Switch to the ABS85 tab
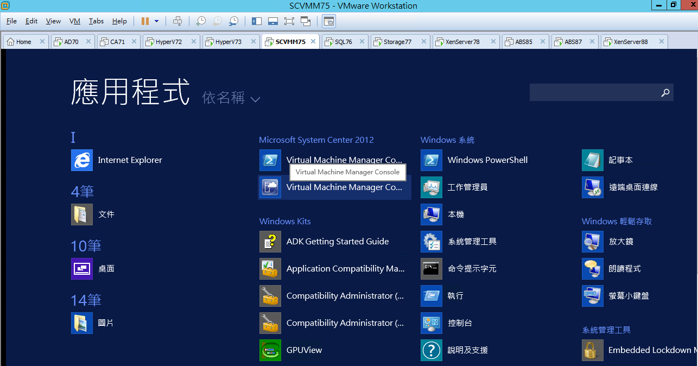Image resolution: width=698 pixels, height=366 pixels. 525,42
